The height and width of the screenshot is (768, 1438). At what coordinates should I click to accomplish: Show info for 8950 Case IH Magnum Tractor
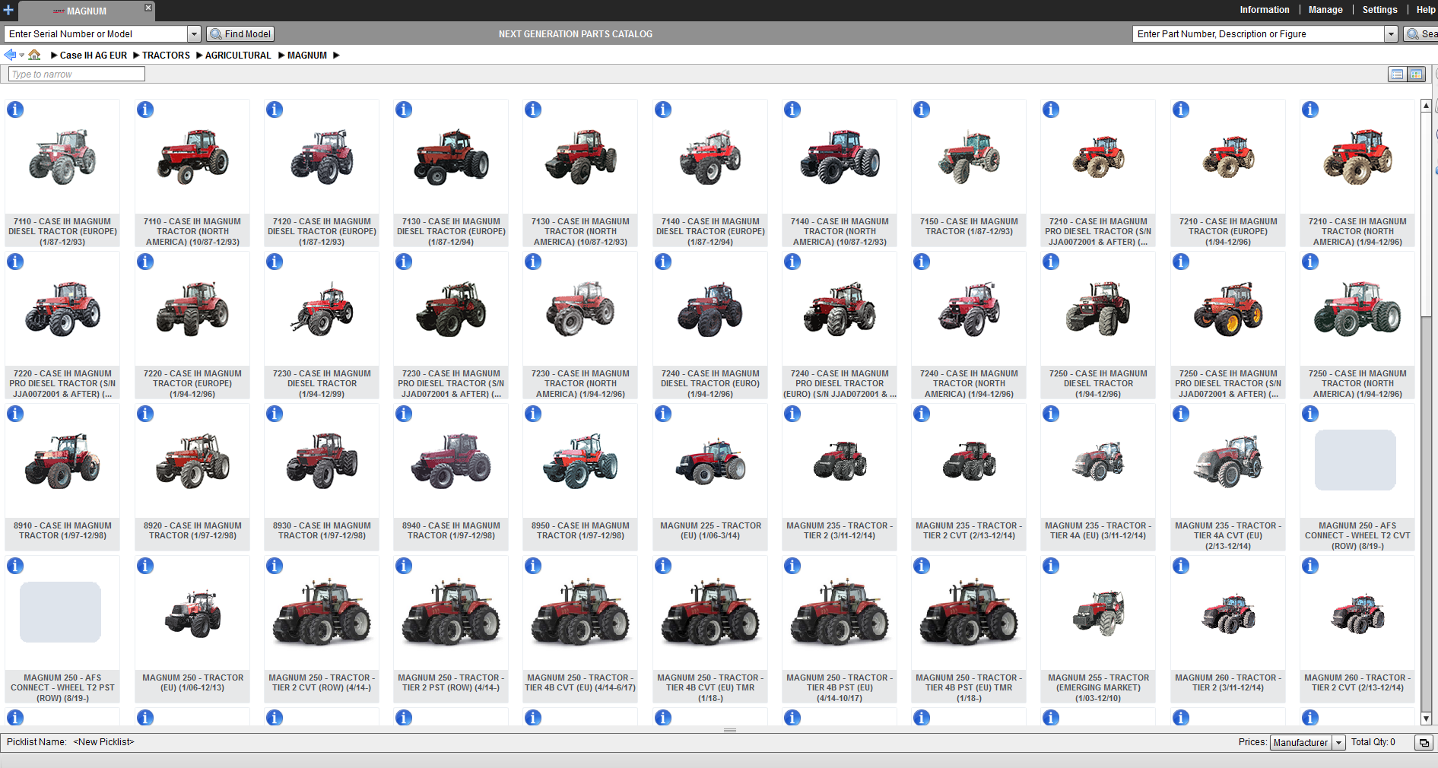[533, 414]
